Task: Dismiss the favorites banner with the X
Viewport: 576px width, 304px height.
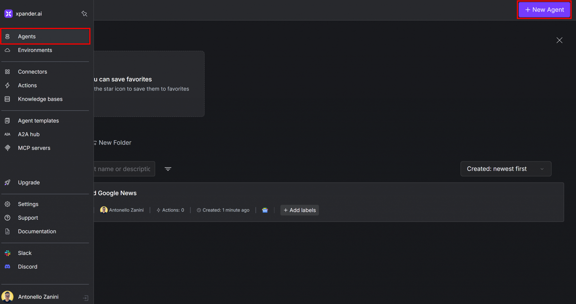Action: [x=559, y=40]
